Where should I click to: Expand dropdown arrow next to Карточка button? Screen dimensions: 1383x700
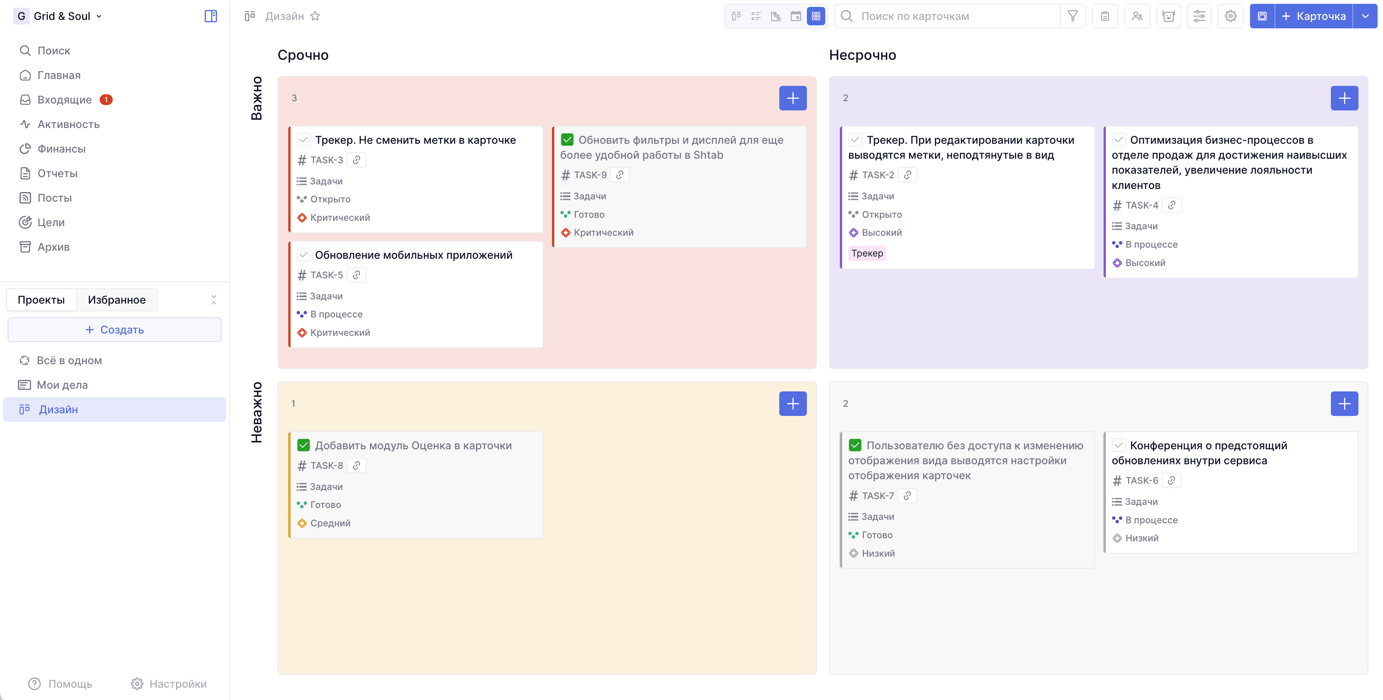point(1365,16)
